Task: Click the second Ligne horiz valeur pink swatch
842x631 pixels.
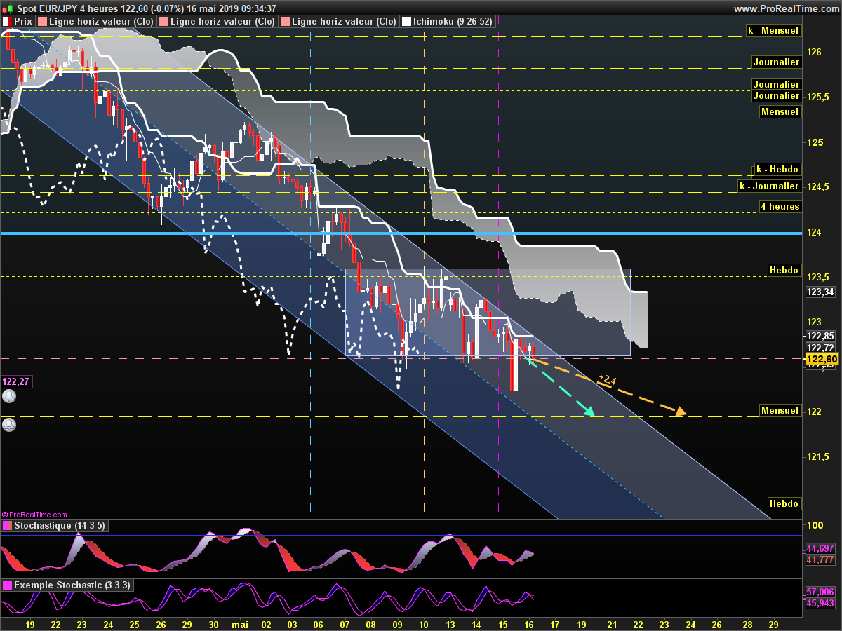Action: [x=163, y=22]
